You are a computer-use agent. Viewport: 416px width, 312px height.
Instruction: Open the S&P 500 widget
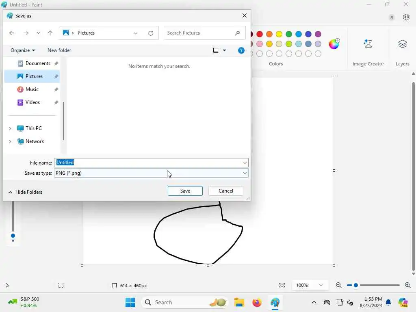[24, 302]
